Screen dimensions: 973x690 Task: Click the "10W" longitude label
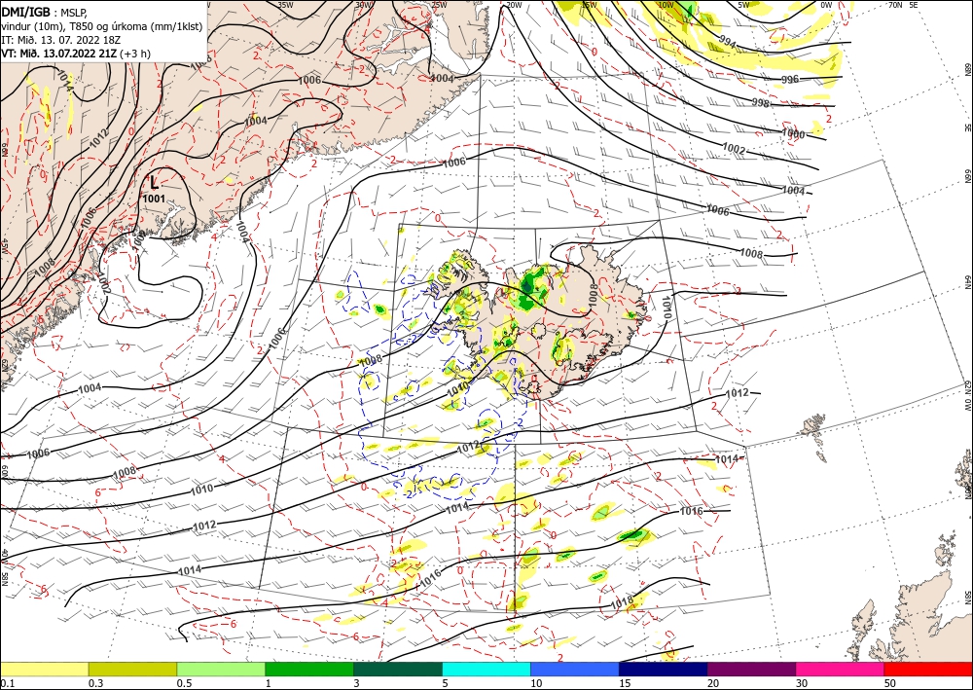[666, 4]
